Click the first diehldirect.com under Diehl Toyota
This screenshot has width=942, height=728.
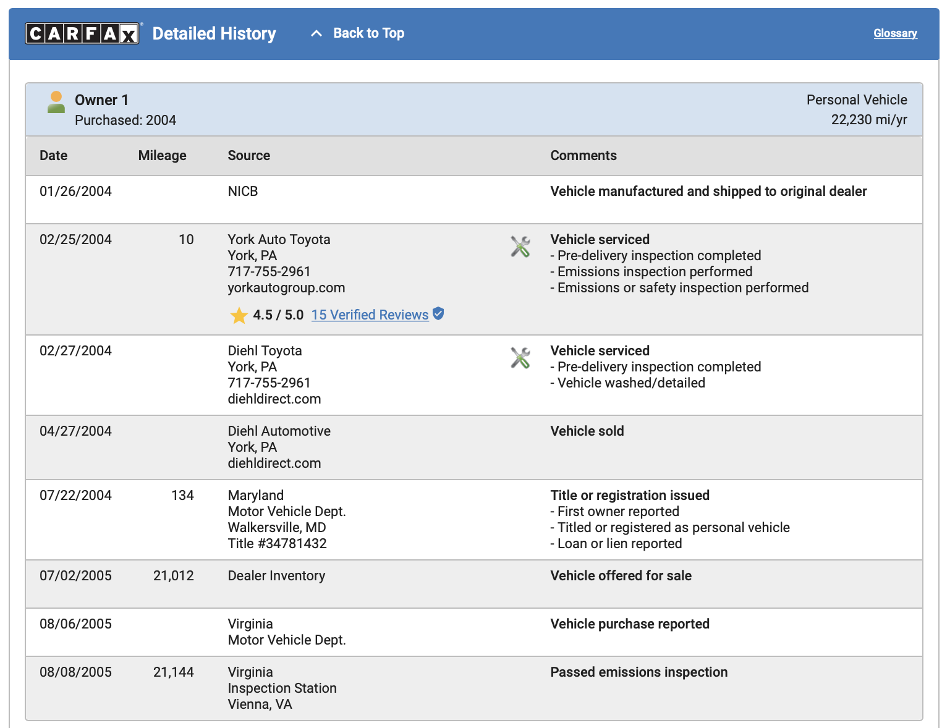click(x=274, y=399)
